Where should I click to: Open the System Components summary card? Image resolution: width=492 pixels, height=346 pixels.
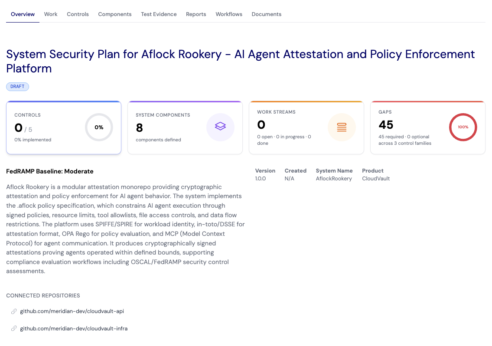tap(185, 127)
